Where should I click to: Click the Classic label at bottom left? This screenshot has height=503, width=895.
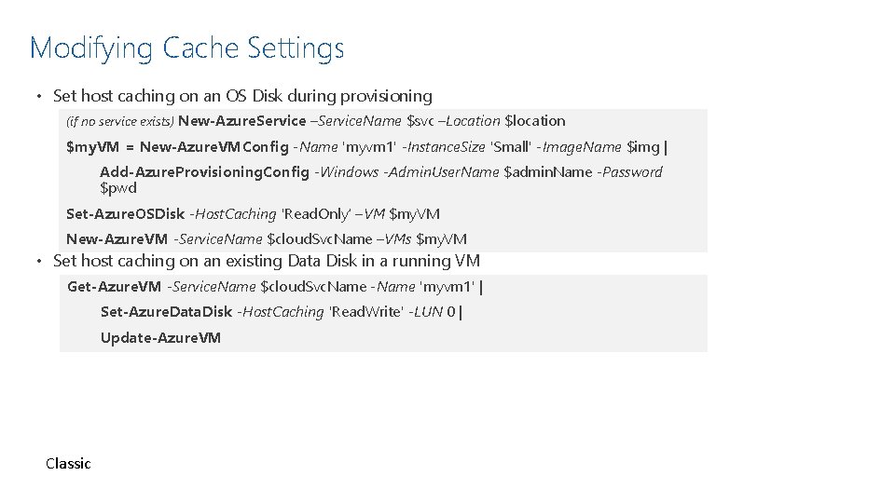(x=68, y=463)
